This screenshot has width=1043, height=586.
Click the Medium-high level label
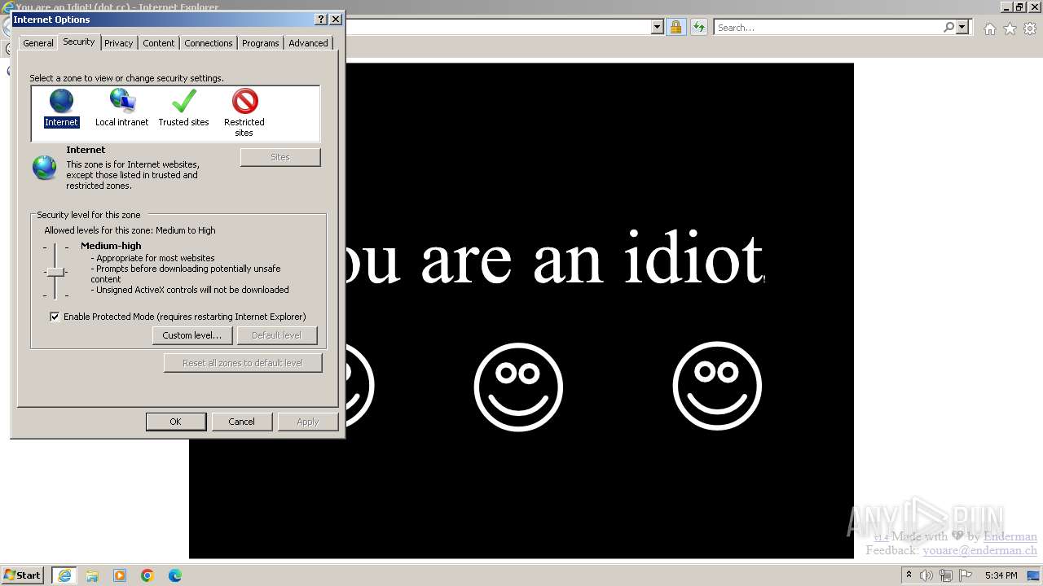click(111, 246)
